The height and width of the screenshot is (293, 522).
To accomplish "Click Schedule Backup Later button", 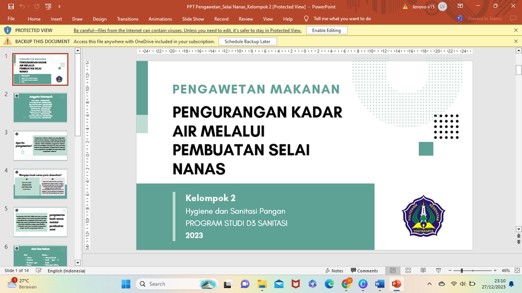I will pos(247,41).
